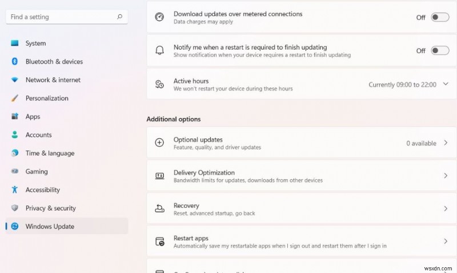This screenshot has height=273, width=457.
Task: Open System settings category
Action: [67, 43]
